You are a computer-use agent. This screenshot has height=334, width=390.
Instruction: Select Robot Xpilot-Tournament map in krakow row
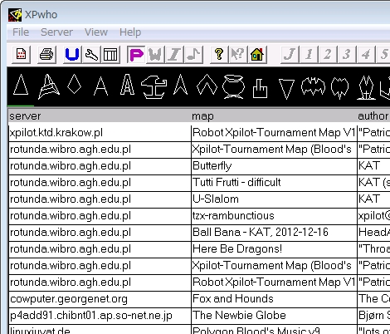pos(274,133)
